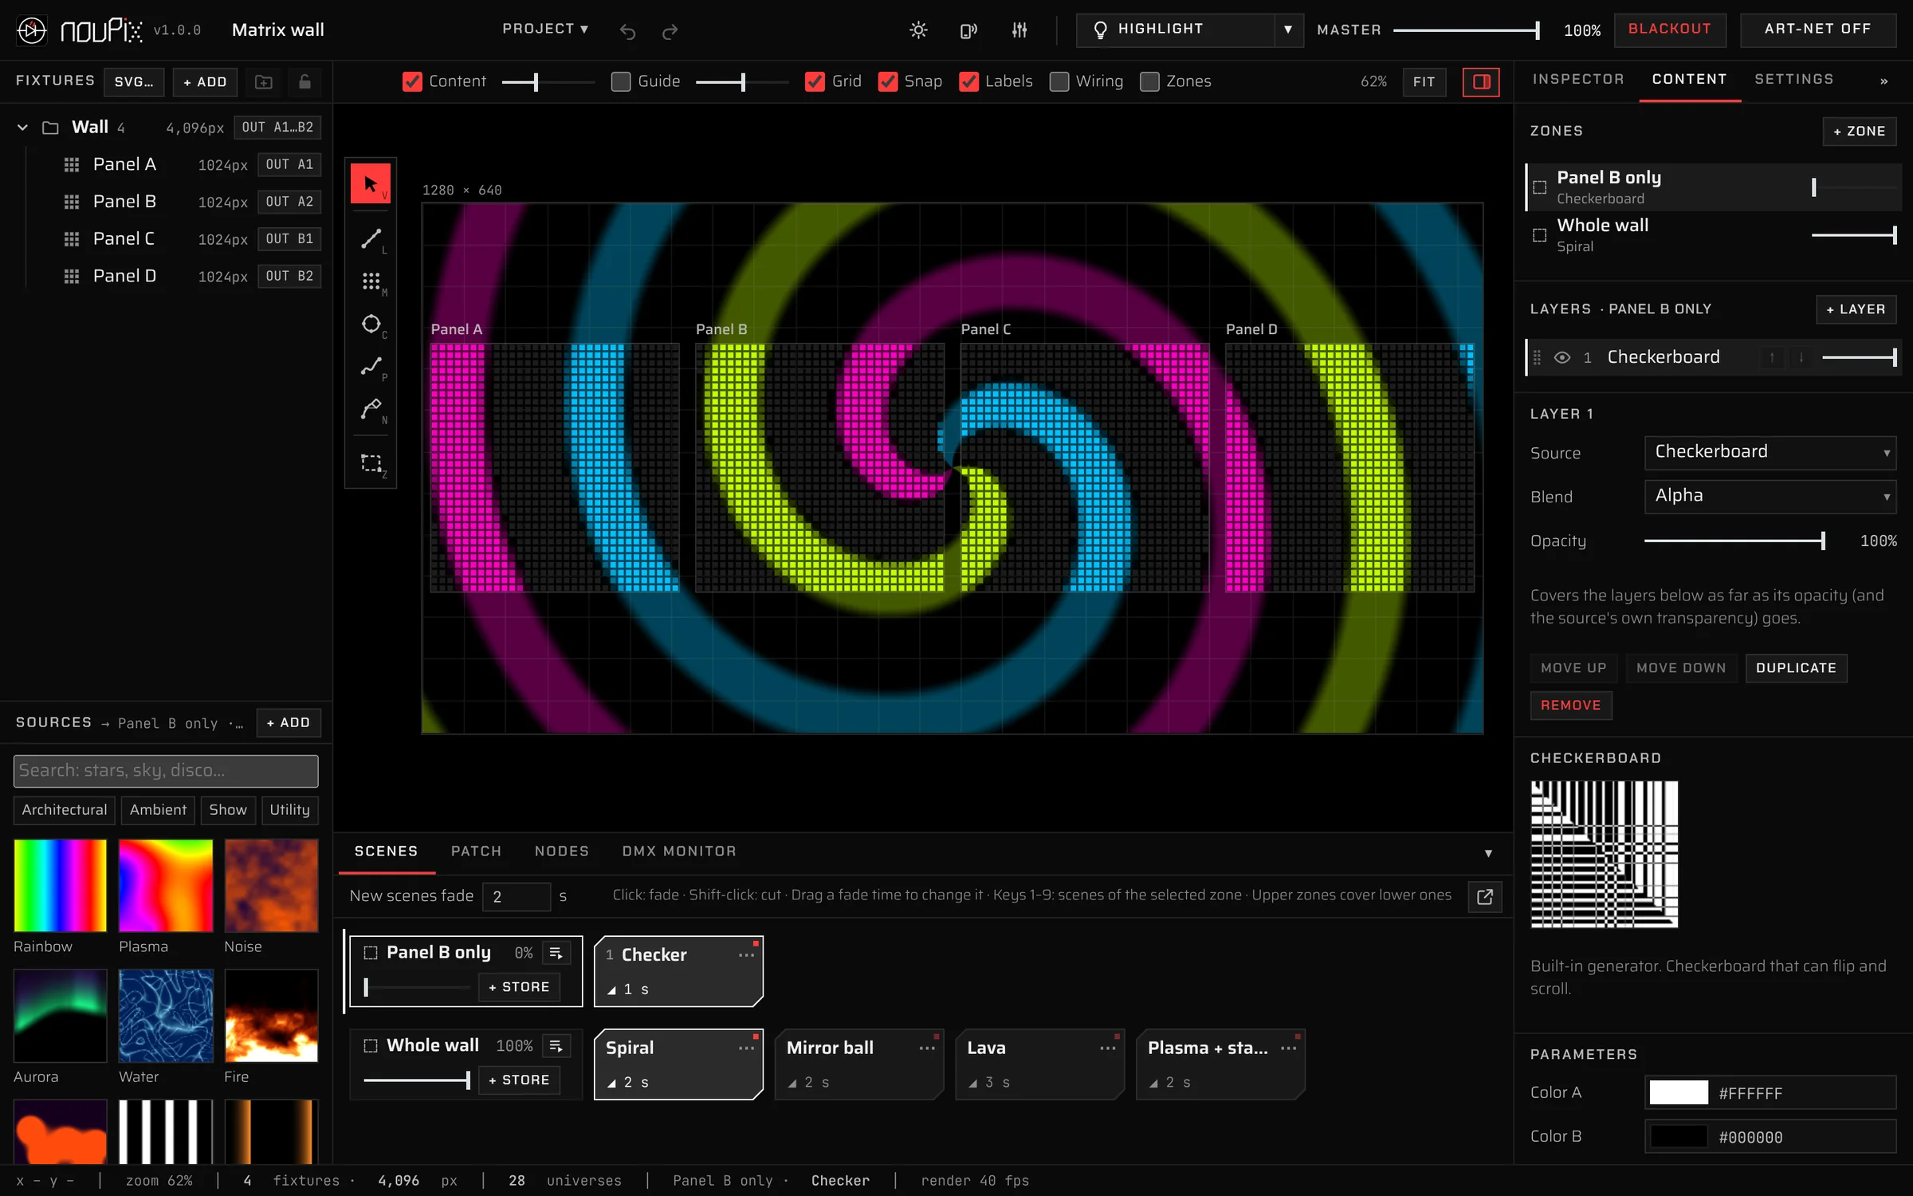The width and height of the screenshot is (1913, 1196).
Task: Toggle the red side panel layout icon
Action: click(x=1481, y=82)
